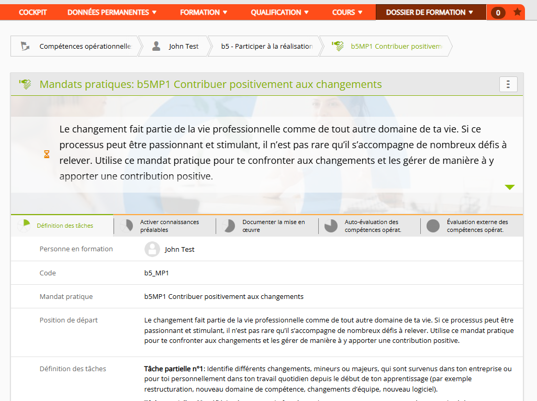Click the hourglass status icon

(47, 154)
